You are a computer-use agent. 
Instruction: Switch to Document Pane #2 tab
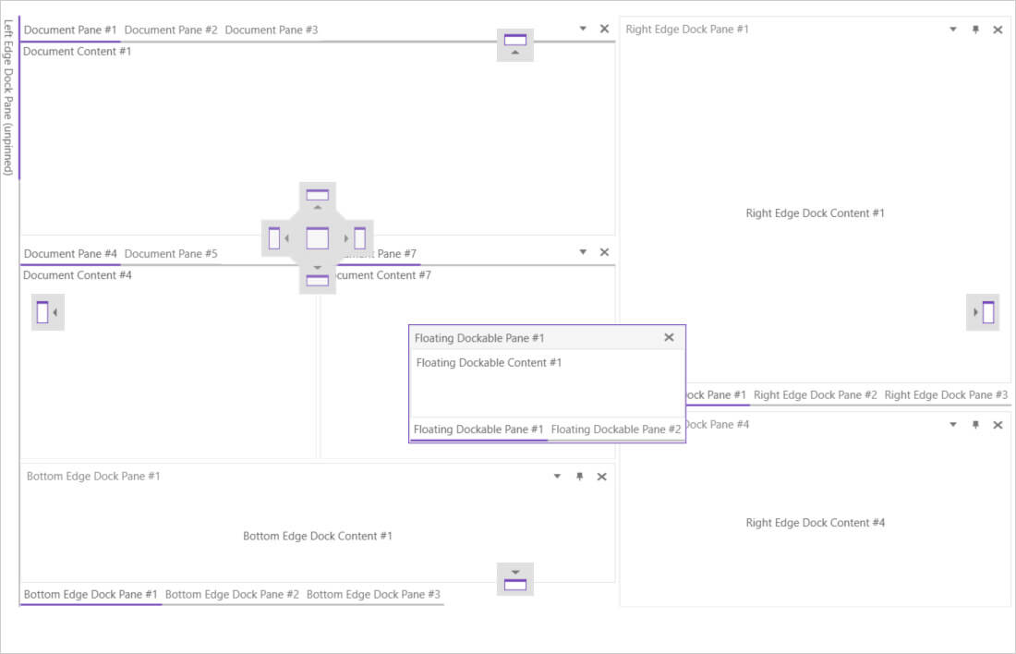171,30
